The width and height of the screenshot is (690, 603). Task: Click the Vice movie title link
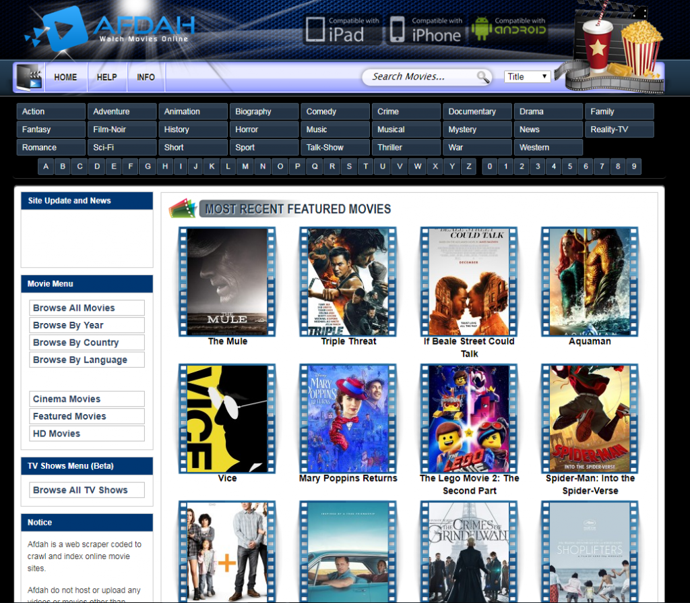(x=228, y=478)
